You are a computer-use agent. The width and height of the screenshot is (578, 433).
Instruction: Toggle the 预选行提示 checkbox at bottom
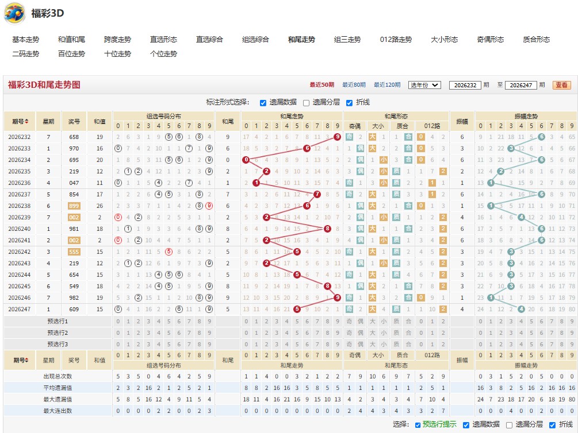(418, 425)
